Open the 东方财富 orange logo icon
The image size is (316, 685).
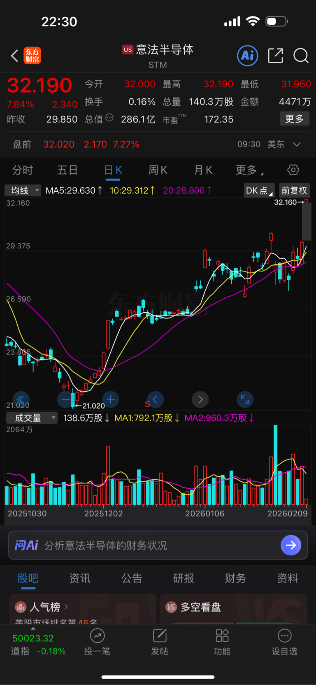tap(33, 56)
